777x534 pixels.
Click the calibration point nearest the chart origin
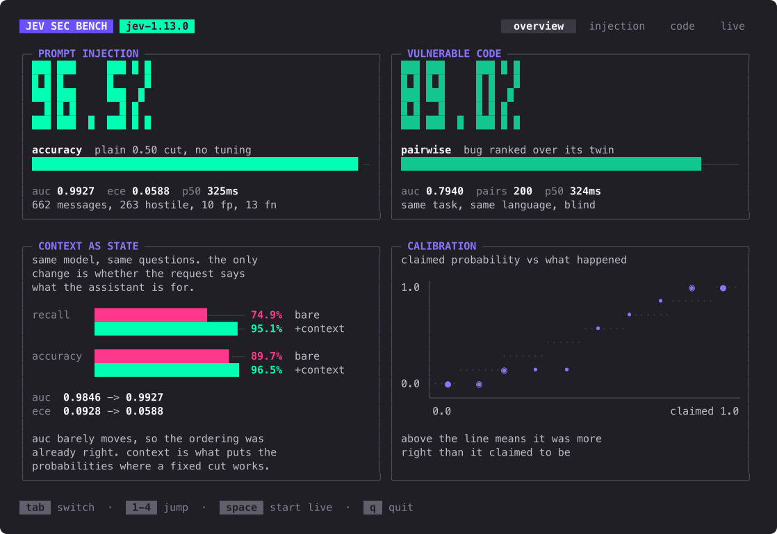pyautogui.click(x=448, y=385)
